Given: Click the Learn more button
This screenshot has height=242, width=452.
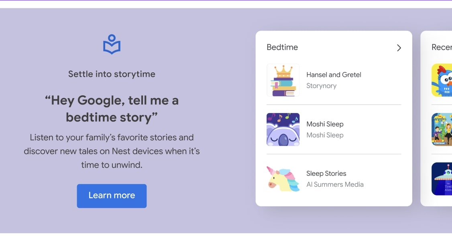Looking at the screenshot, I should [112, 196].
